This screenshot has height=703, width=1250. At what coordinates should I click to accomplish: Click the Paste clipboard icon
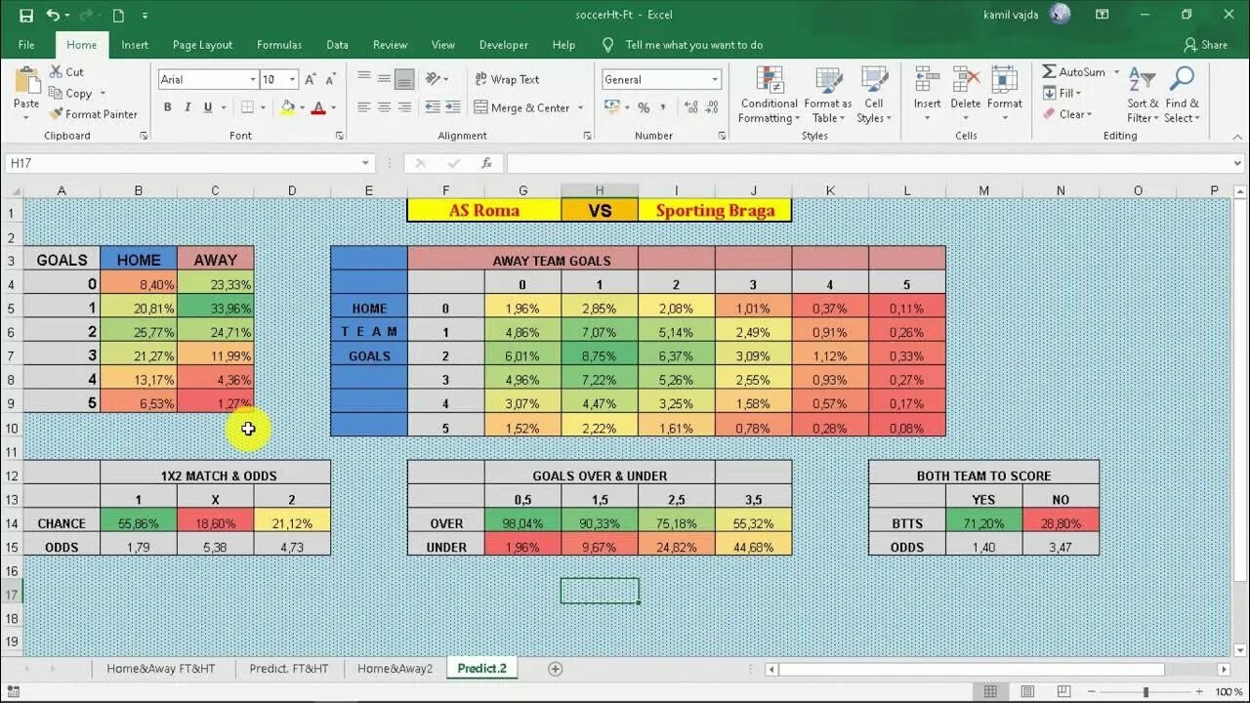pos(26,82)
